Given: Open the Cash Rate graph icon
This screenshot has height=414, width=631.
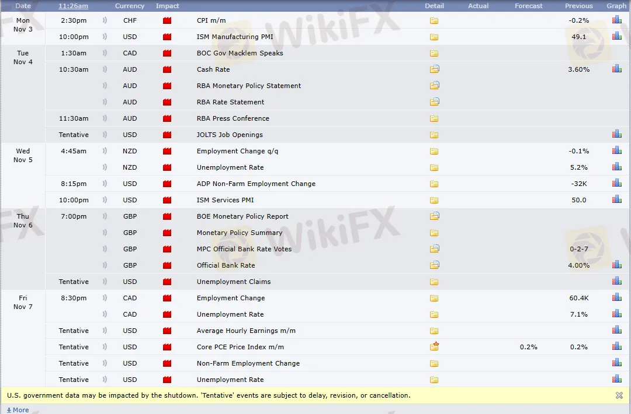Looking at the screenshot, I should tap(616, 69).
